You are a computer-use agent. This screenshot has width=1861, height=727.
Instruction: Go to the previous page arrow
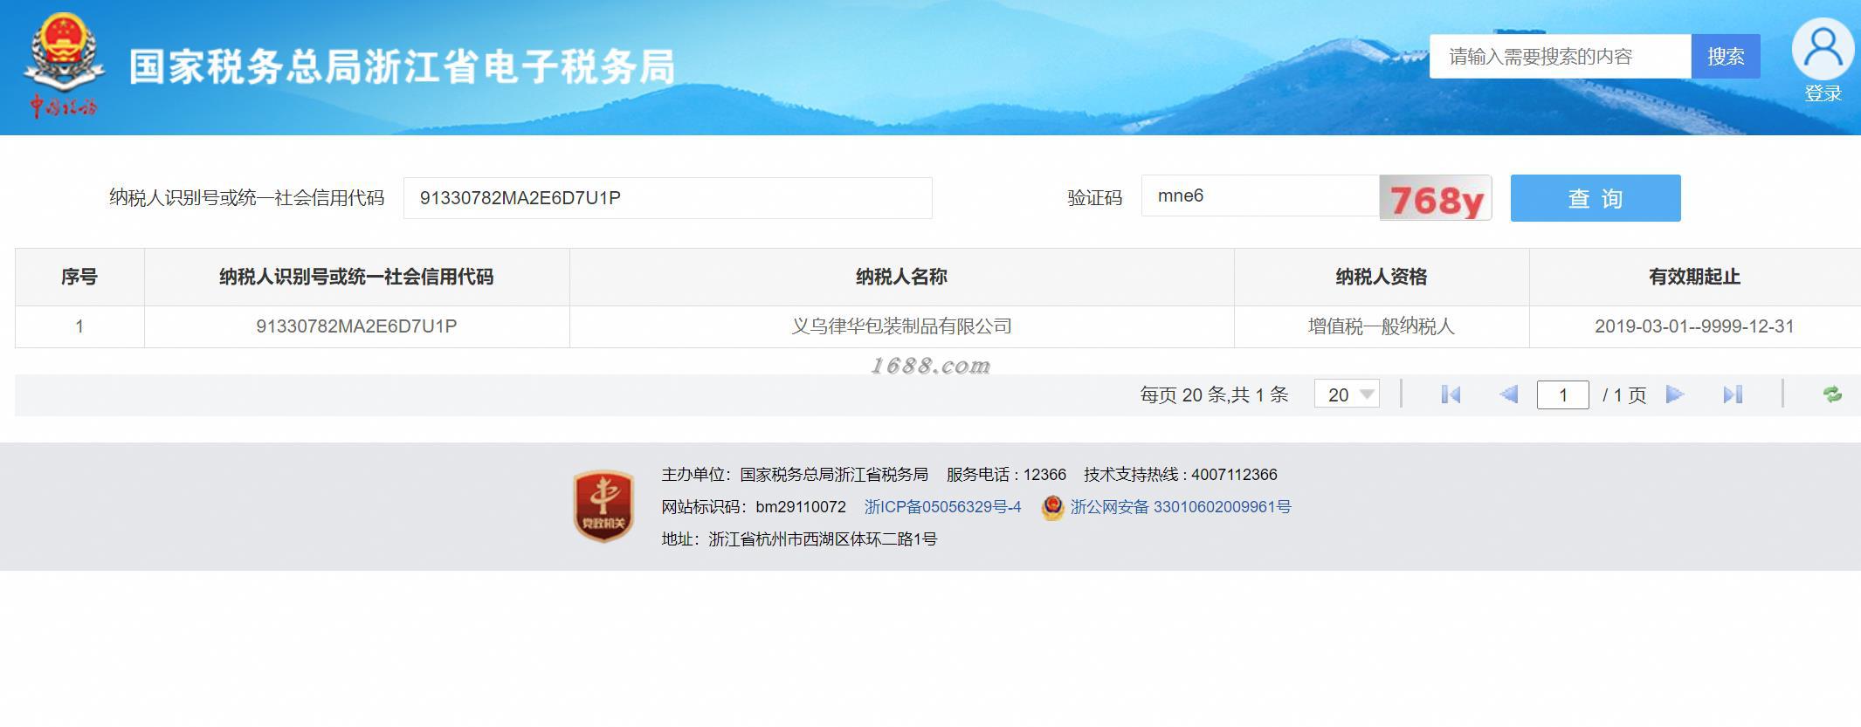tap(1508, 395)
